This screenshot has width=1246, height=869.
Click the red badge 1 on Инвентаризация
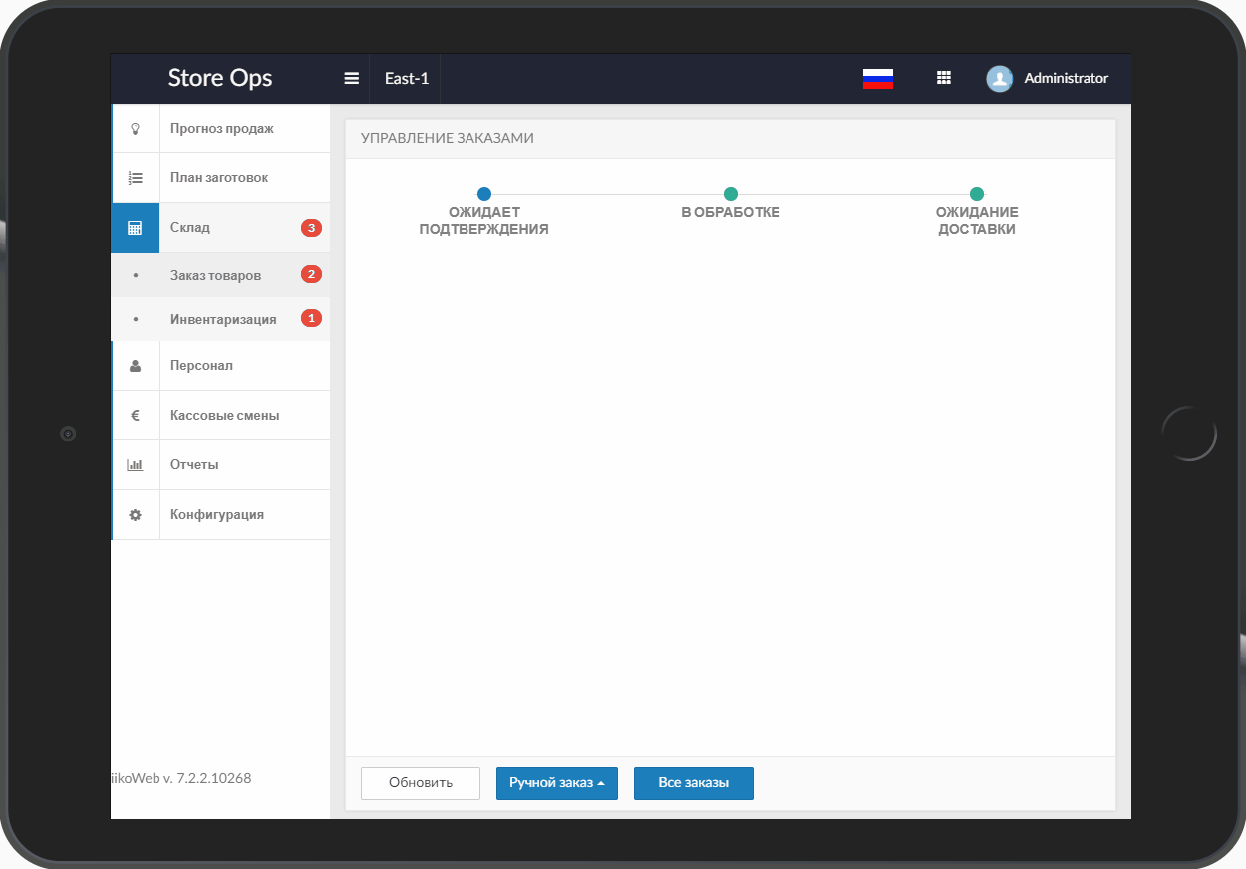coord(311,318)
